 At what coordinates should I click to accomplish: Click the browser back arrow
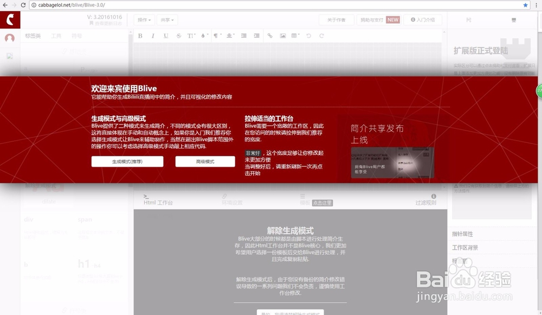[5, 5]
